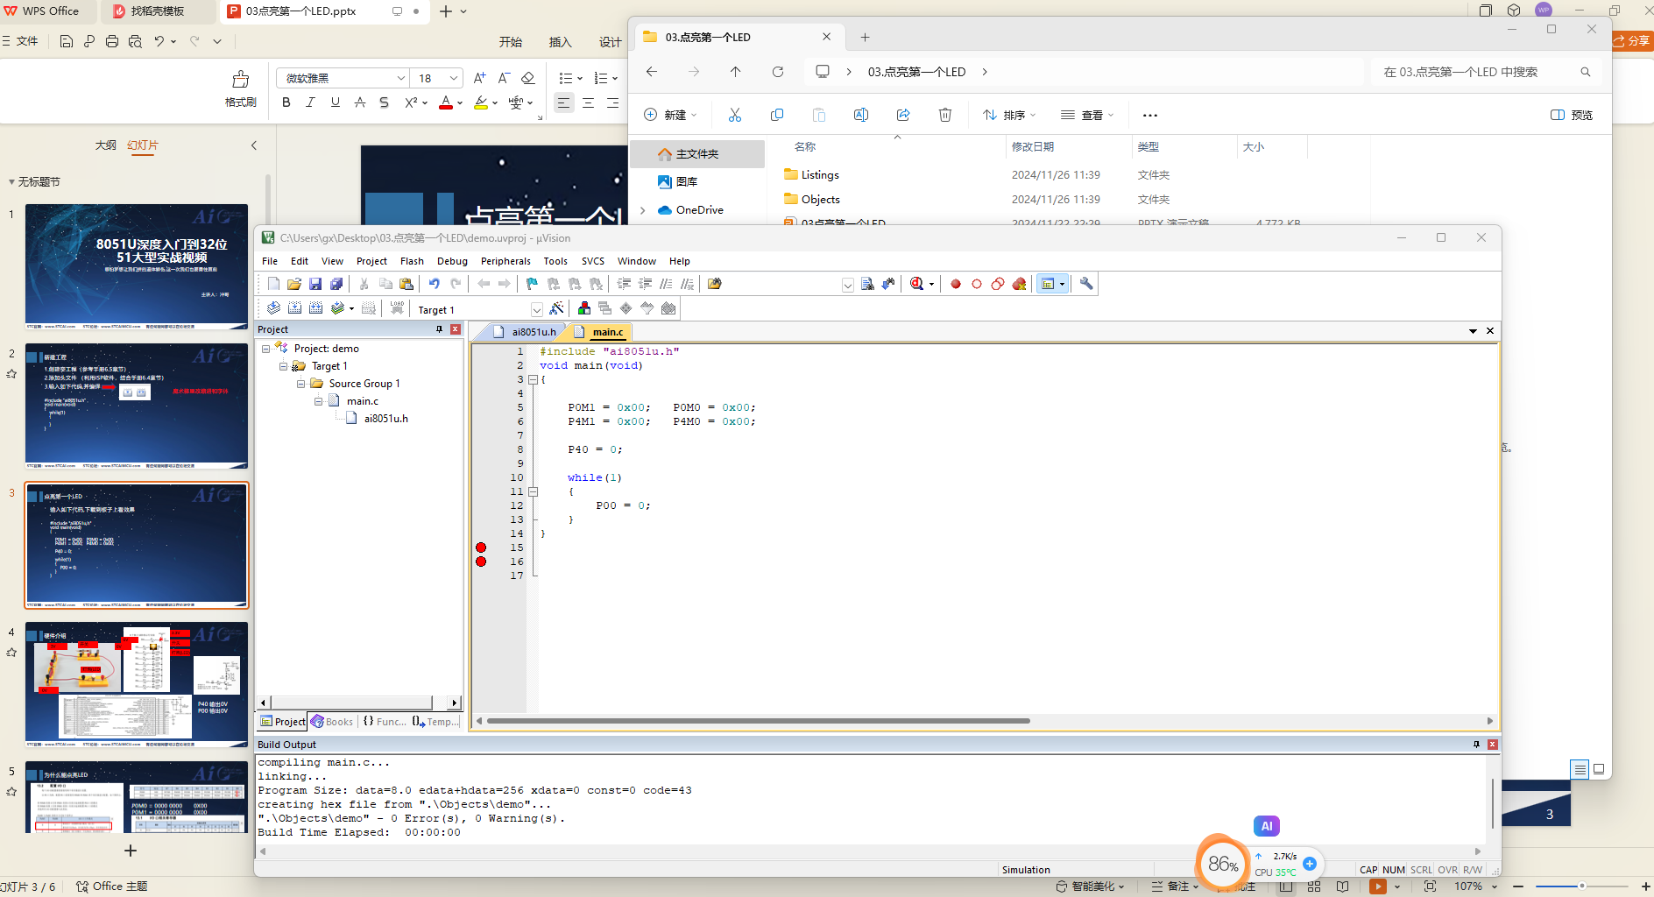
Task: Click 查看 view button in File Explorer
Action: coord(1087,115)
